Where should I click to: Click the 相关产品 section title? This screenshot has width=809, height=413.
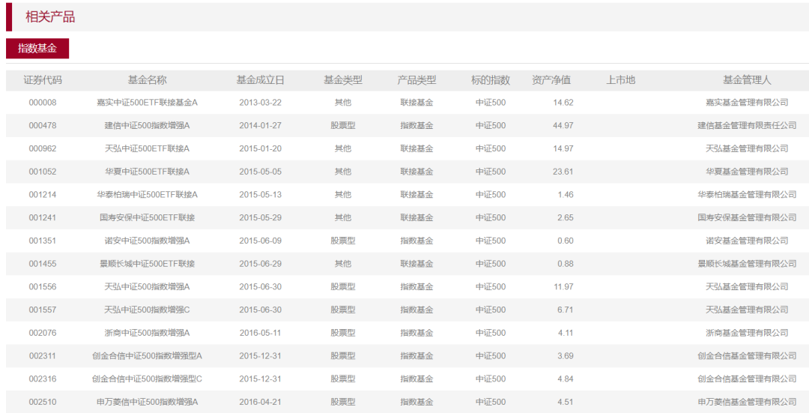click(51, 17)
